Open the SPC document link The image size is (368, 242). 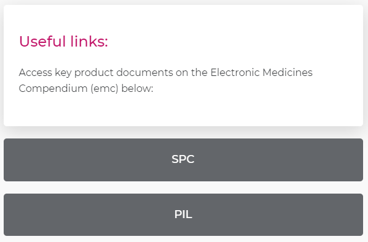(x=183, y=160)
